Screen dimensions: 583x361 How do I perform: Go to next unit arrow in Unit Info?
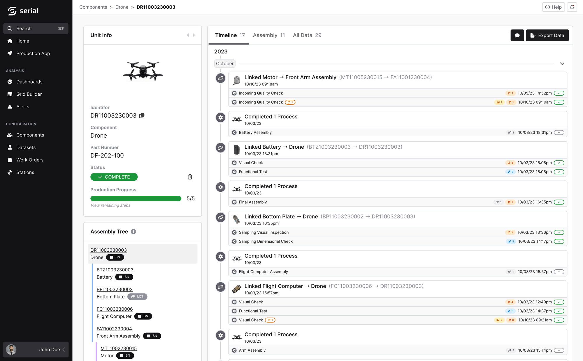(x=194, y=35)
